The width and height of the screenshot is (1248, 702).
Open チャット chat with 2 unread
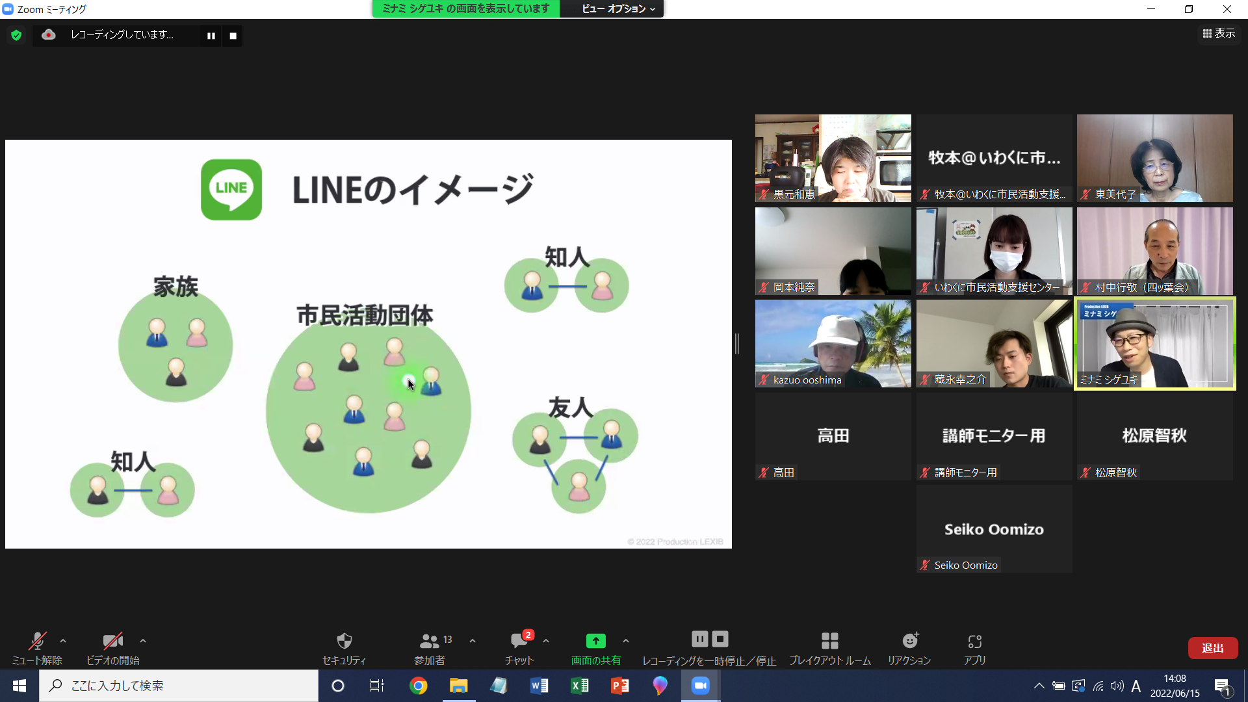coord(519,648)
